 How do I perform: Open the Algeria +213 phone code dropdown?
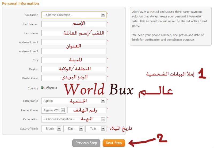coord(54,110)
